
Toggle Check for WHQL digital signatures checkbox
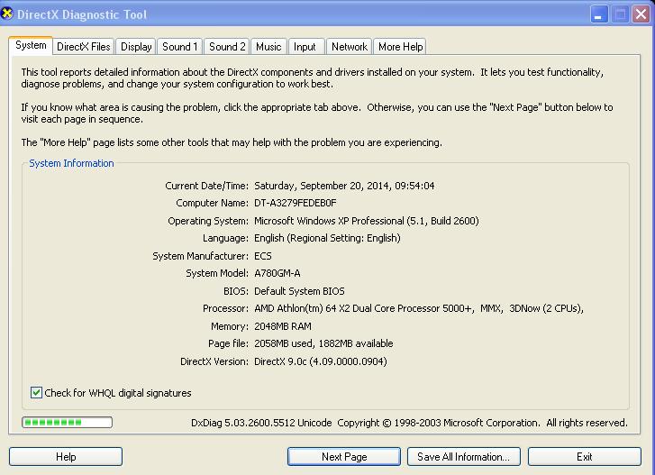click(36, 393)
